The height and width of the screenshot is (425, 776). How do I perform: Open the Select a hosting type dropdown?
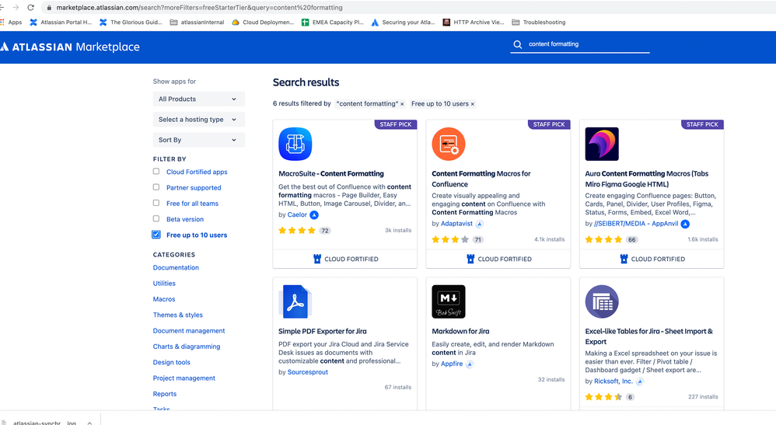pos(198,119)
